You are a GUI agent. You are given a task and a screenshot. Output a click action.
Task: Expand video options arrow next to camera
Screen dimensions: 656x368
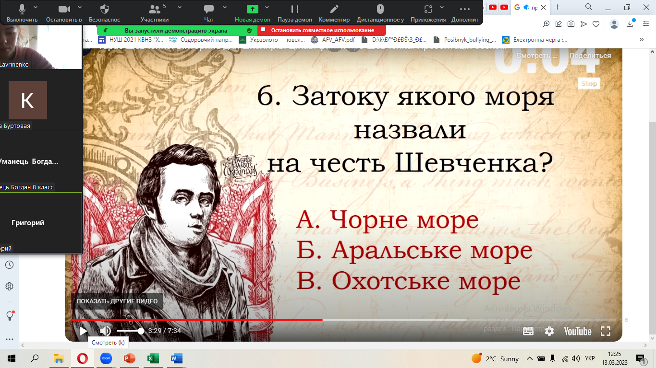(x=80, y=7)
